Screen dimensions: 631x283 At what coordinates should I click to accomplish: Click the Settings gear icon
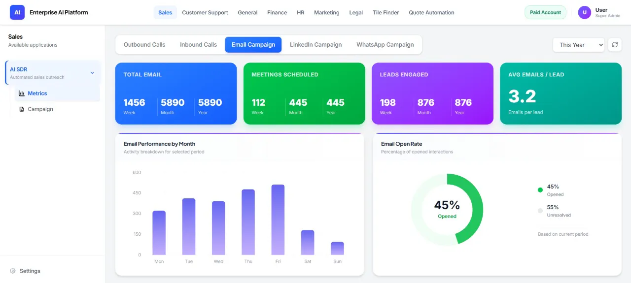tap(13, 271)
